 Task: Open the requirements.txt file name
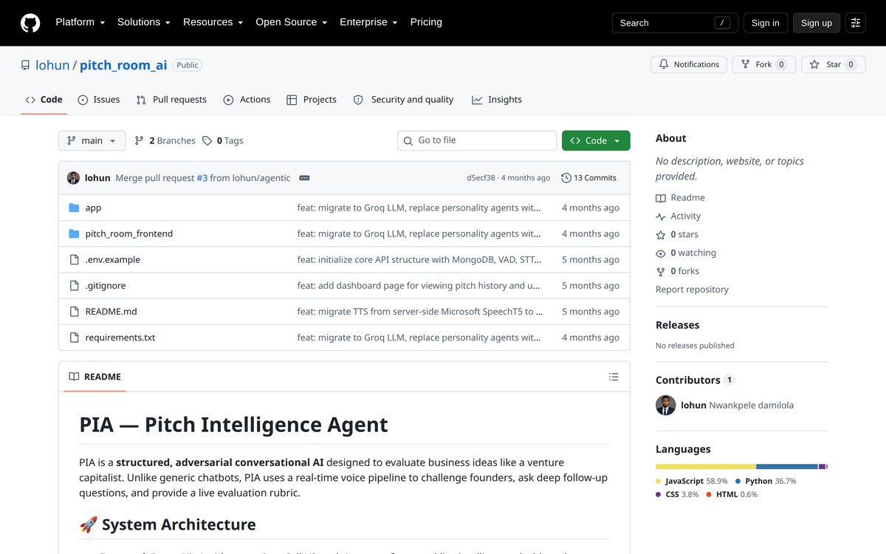(120, 338)
